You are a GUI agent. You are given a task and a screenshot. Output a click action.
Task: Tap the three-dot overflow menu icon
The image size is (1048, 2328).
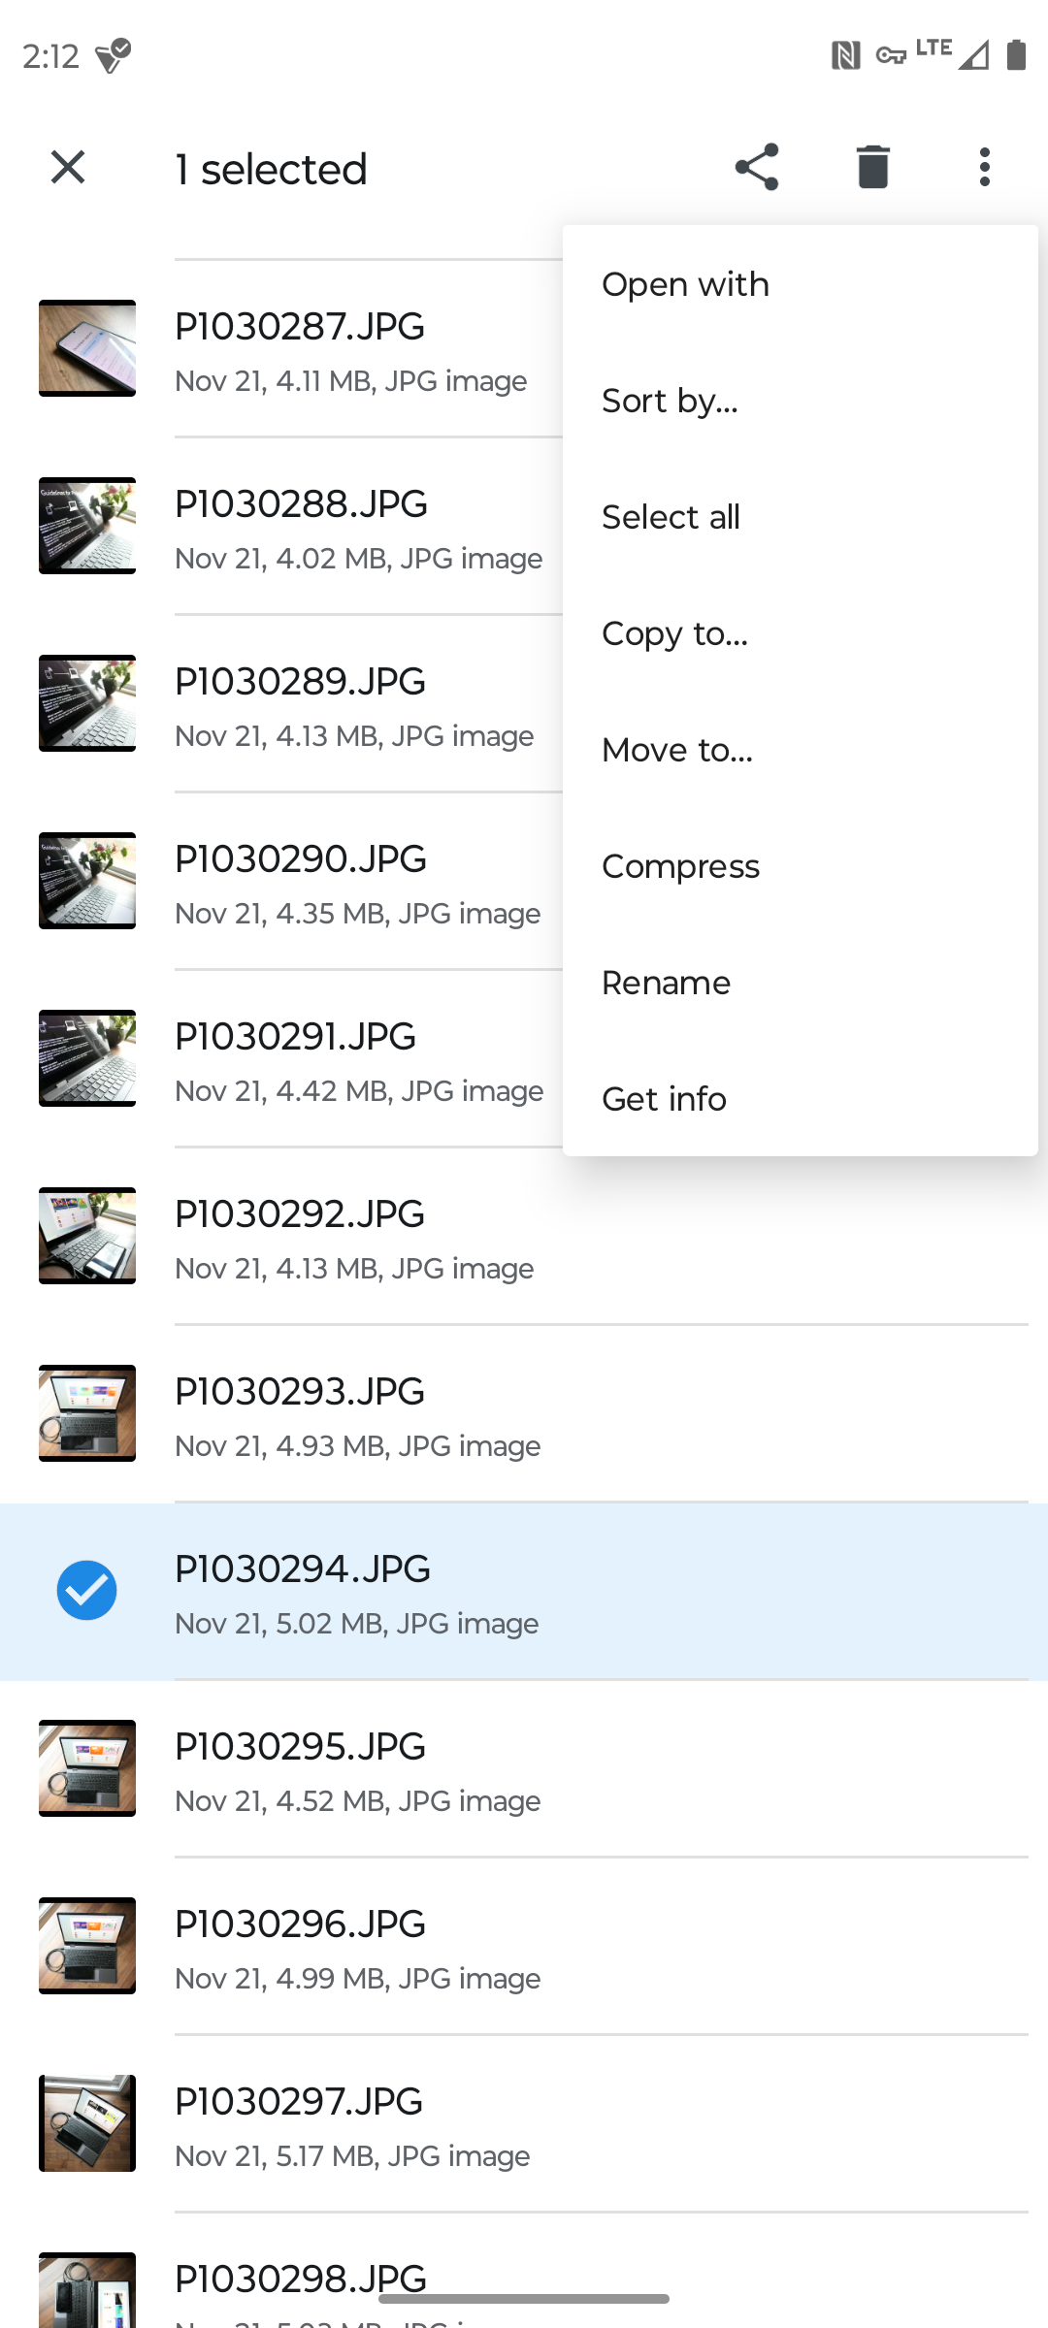point(985,167)
